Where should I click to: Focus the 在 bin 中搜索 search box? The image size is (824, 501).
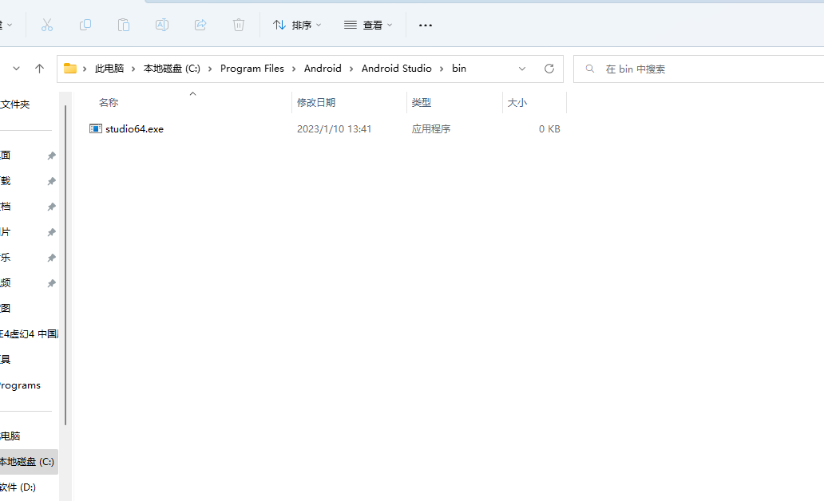coord(699,69)
